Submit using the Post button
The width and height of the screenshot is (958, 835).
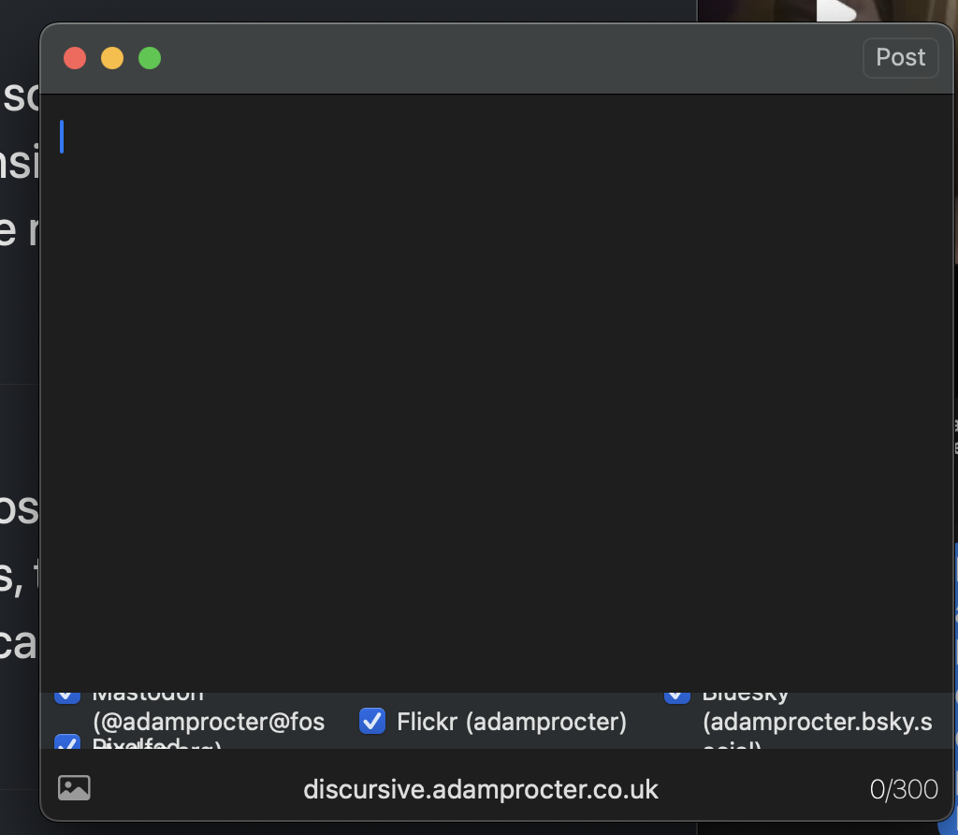[x=899, y=57]
